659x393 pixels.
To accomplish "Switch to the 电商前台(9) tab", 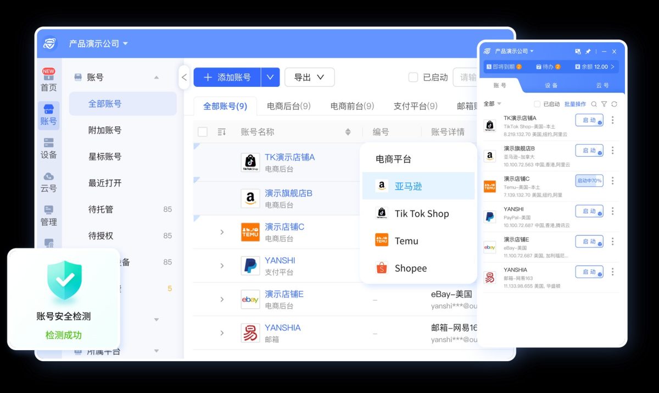I will point(352,106).
